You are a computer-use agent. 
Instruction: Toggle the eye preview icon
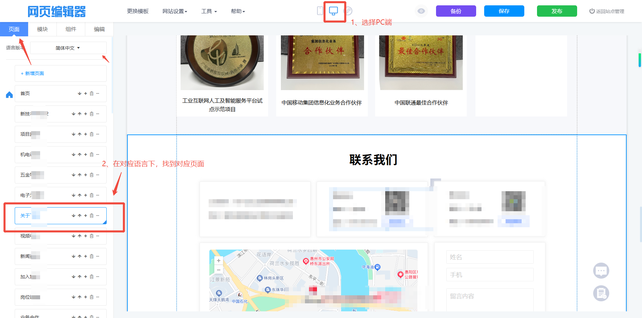tap(421, 11)
